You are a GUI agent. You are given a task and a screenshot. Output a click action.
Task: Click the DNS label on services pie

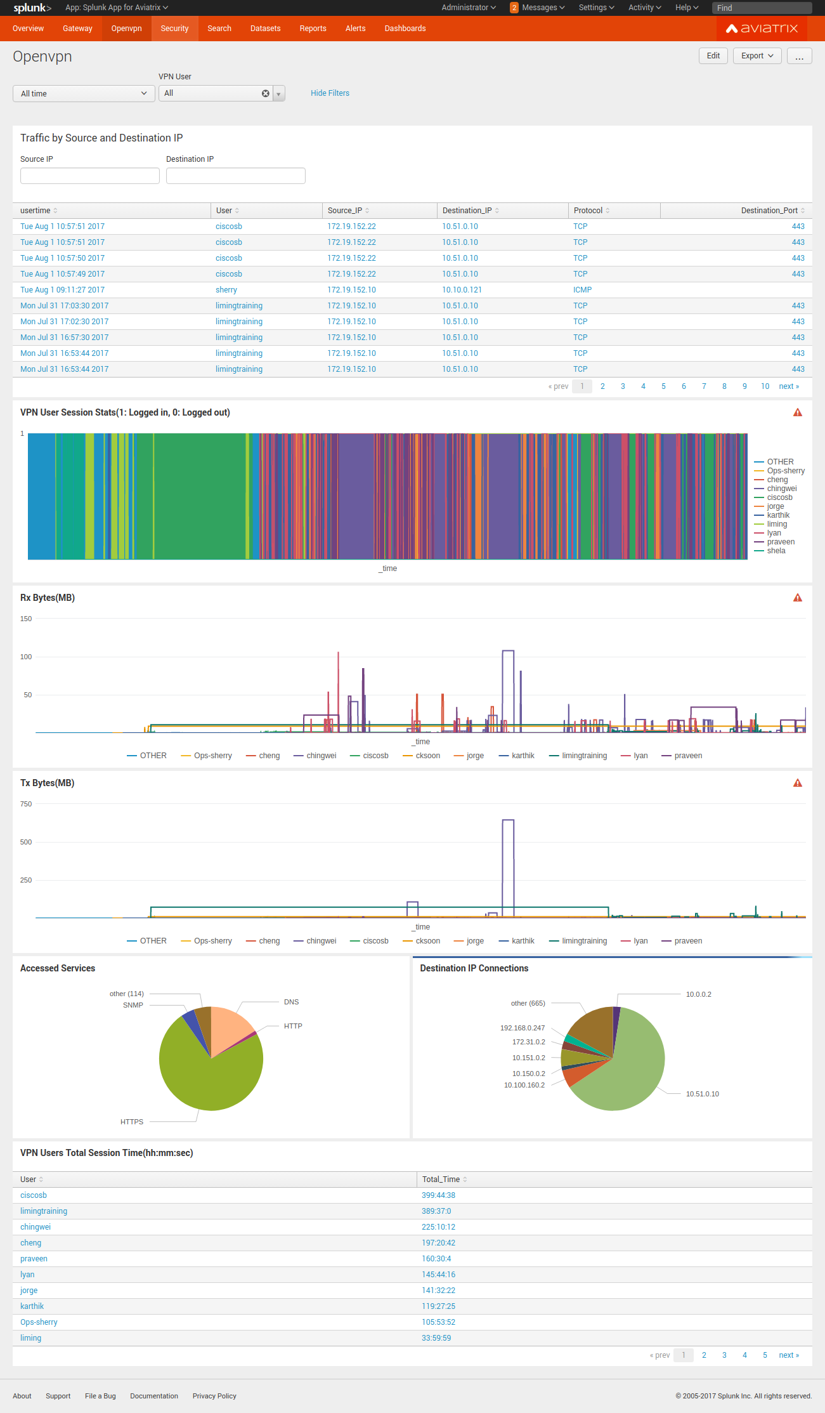[292, 1002]
